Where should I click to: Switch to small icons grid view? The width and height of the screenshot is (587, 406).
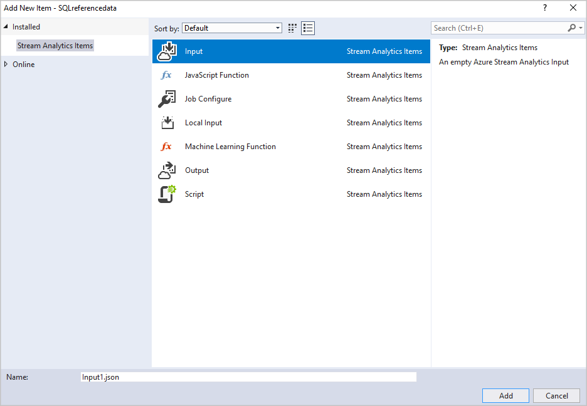[x=292, y=28]
